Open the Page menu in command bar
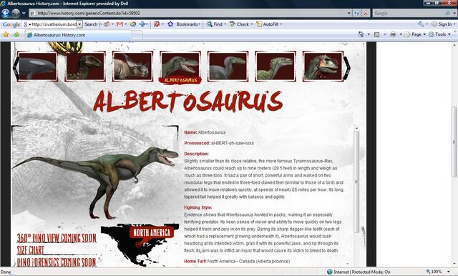The image size is (458, 276). [415, 34]
